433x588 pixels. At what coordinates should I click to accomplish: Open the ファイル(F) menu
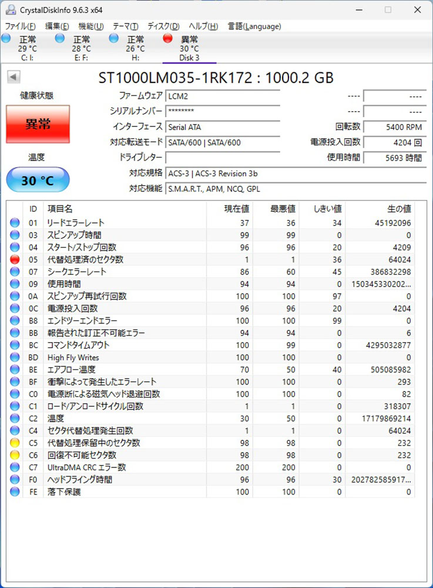pyautogui.click(x=20, y=26)
